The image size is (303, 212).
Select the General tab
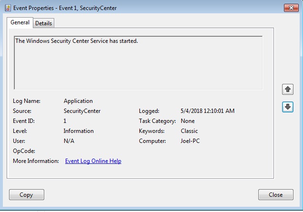[20, 22]
